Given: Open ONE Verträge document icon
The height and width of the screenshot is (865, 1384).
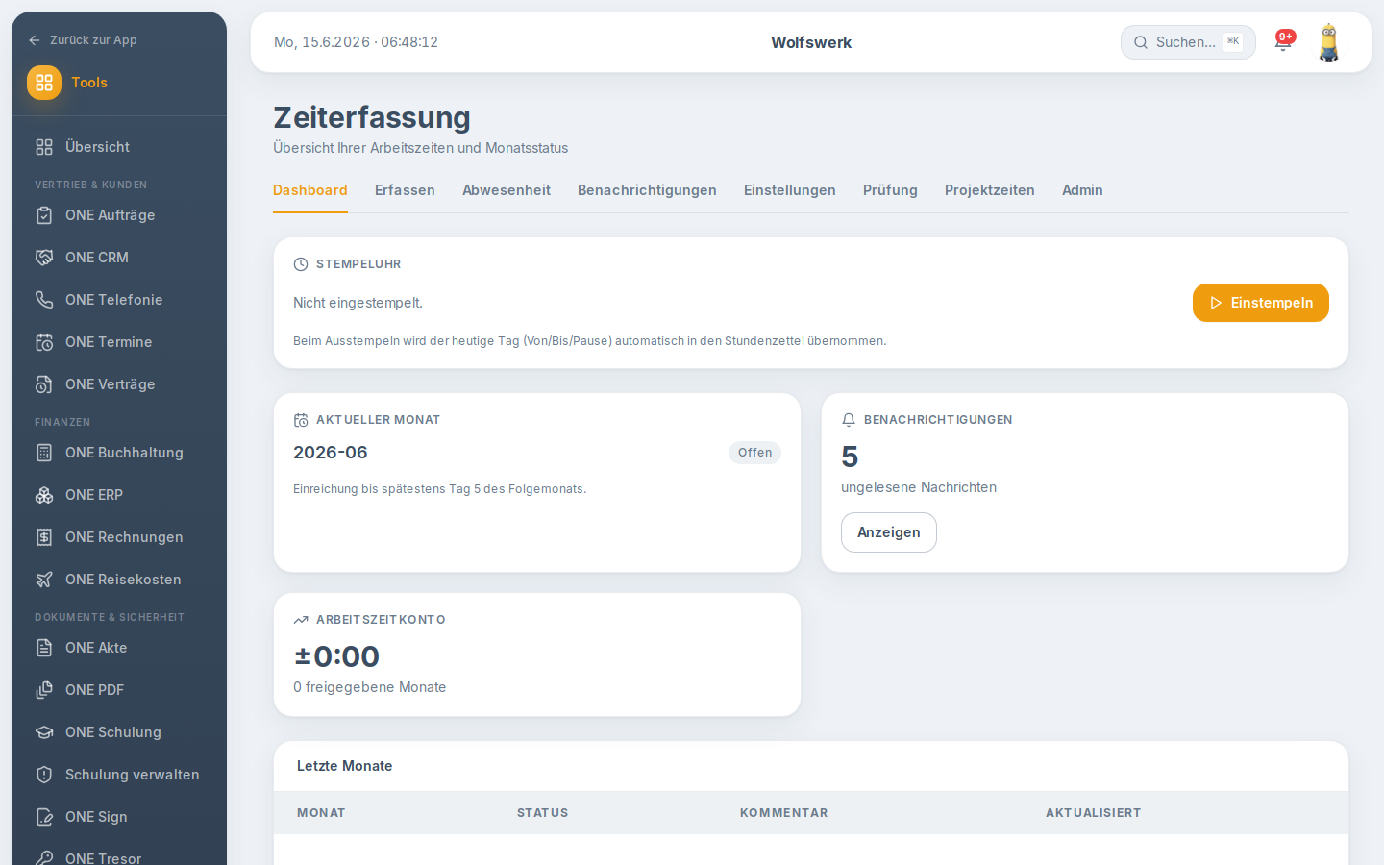Looking at the screenshot, I should (44, 384).
